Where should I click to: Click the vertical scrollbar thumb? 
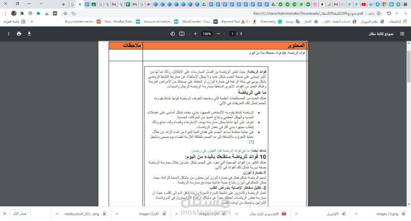(x=408, y=66)
